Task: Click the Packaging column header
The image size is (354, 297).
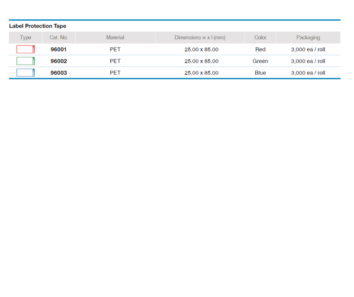Action: [308, 38]
